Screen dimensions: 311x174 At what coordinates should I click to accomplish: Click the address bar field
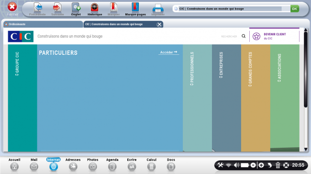(231, 9)
